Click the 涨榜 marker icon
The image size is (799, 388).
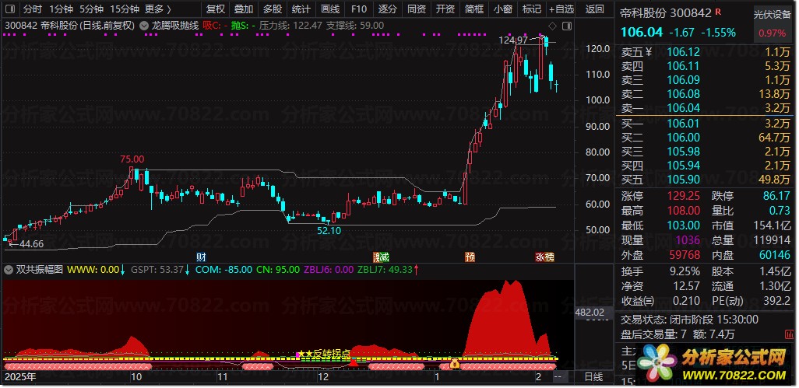point(544,257)
